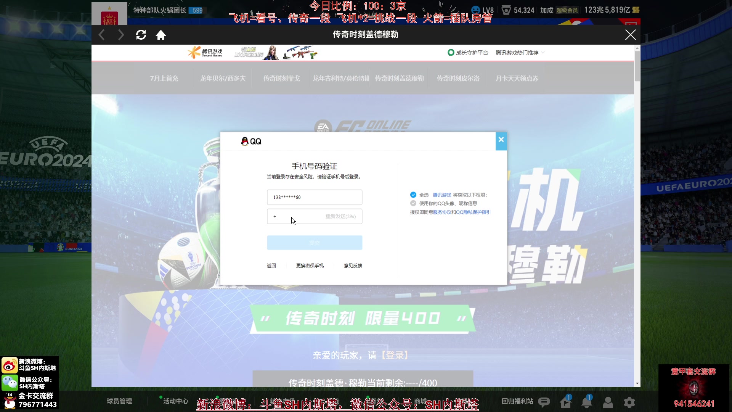Toggle the 全选 checkbox
This screenshot has width=732, height=412.
(x=413, y=195)
